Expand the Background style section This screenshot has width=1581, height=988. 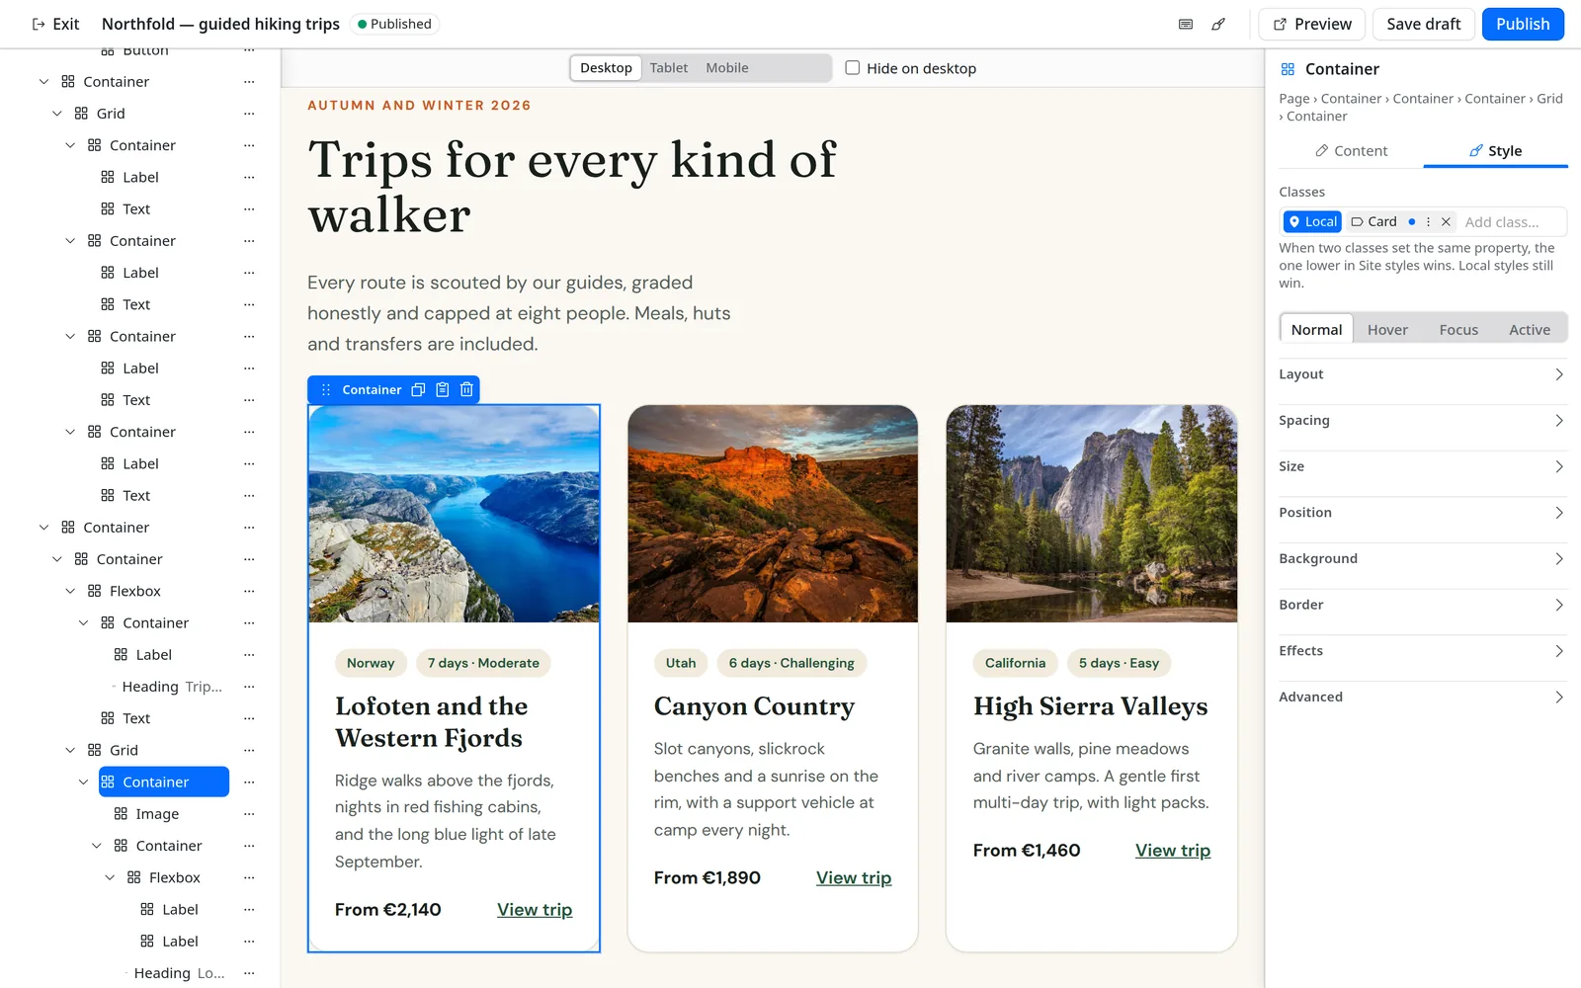pos(1423,559)
